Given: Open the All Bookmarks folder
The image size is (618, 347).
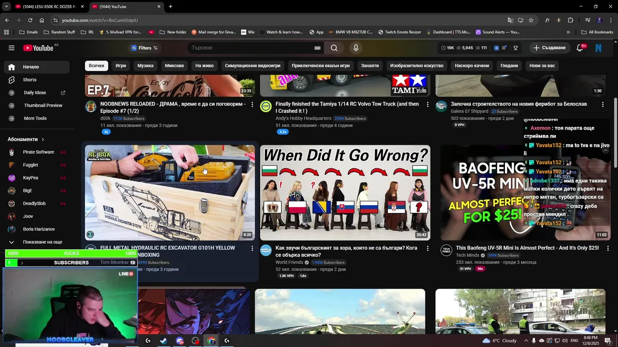Looking at the screenshot, I should [x=597, y=32].
